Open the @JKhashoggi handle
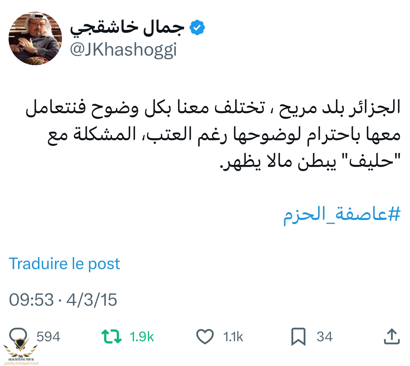410x366 pixels. 123,50
